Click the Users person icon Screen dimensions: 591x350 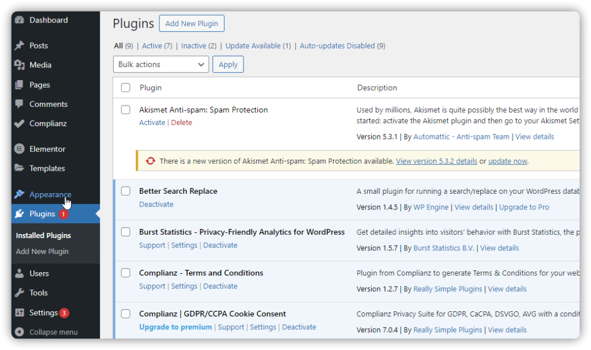click(19, 273)
